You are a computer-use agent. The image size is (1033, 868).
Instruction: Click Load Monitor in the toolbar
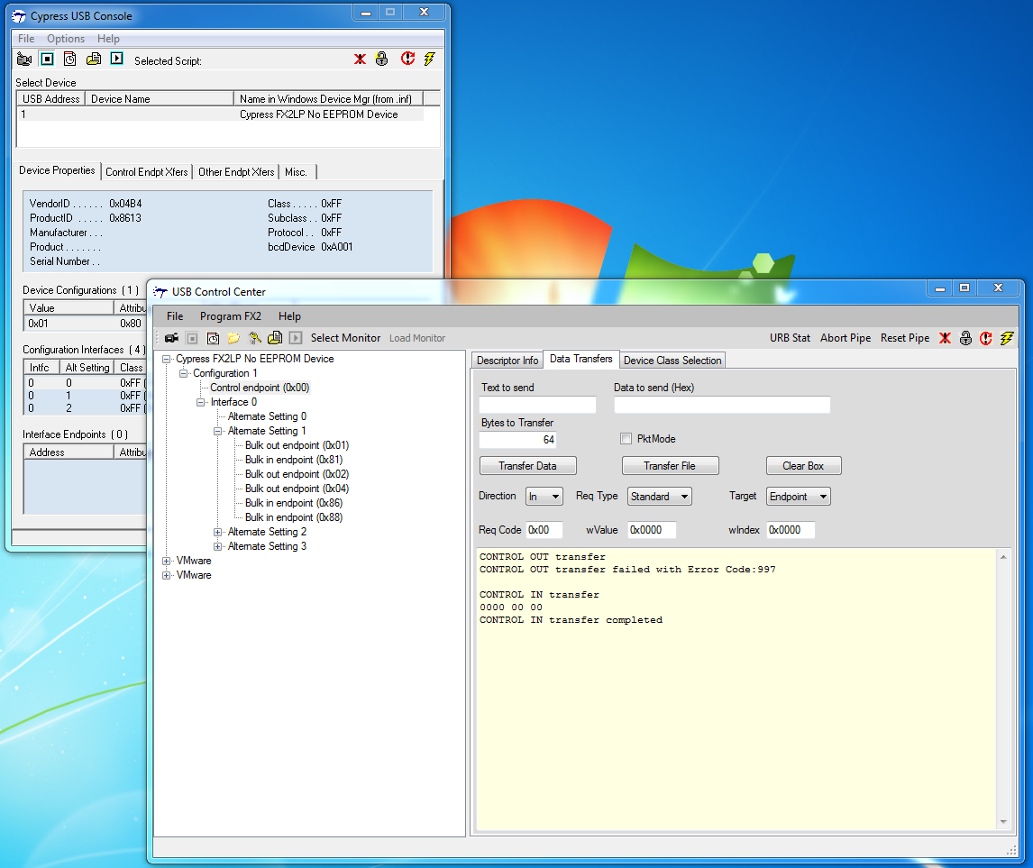point(417,338)
